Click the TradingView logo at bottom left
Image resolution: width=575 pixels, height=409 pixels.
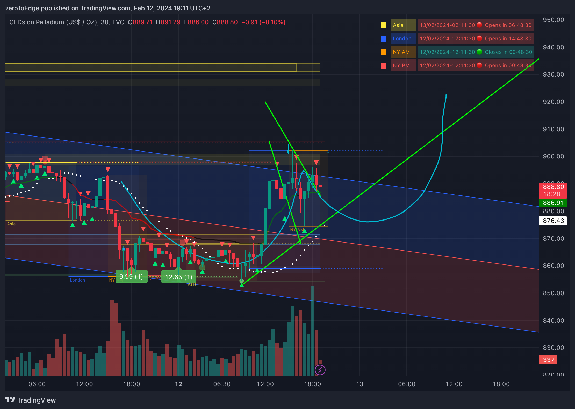pyautogui.click(x=30, y=400)
